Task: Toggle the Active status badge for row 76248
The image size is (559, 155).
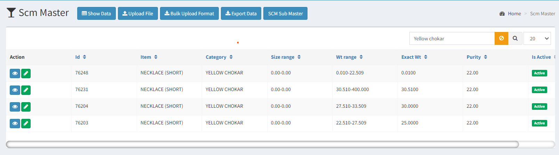Action: click(x=539, y=73)
